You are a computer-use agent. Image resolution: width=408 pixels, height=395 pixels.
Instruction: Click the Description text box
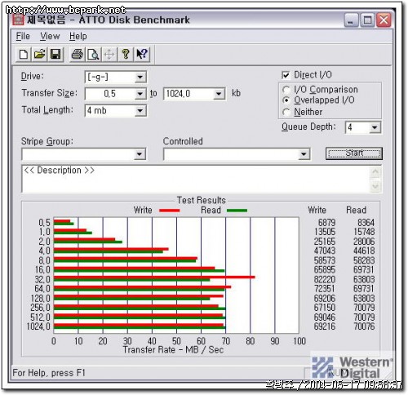click(196, 179)
